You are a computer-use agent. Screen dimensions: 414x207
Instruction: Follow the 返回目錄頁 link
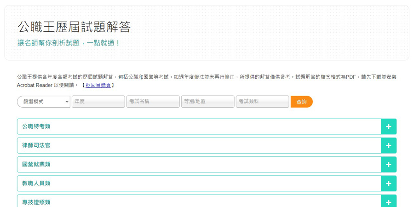(x=98, y=85)
